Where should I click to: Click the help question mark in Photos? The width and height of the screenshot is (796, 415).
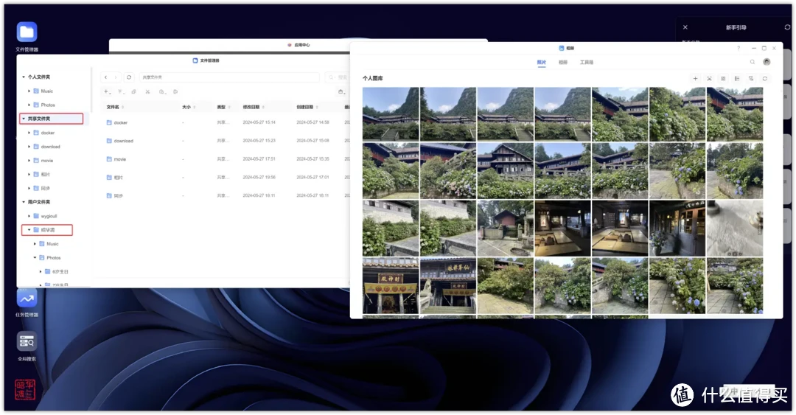tap(739, 48)
